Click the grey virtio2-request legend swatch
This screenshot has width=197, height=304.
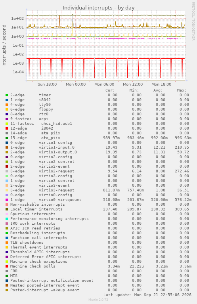pos(7,171)
